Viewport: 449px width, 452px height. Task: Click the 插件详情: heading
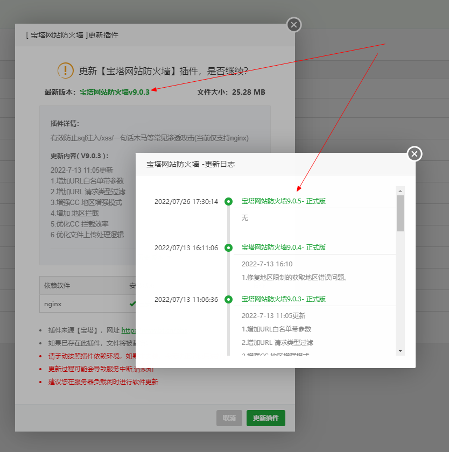(x=65, y=124)
